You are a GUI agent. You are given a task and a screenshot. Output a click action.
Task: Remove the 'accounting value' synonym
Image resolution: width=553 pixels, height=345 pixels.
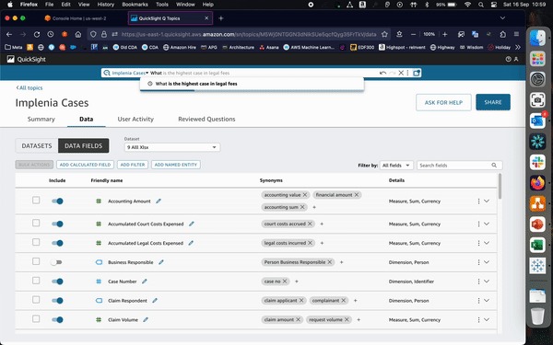pyautogui.click(x=305, y=195)
